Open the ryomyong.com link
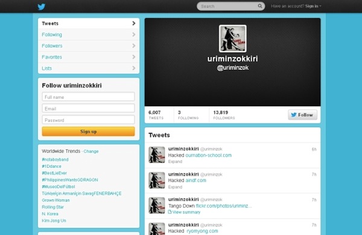The height and width of the screenshot is (235, 362). pyautogui.click(x=202, y=231)
